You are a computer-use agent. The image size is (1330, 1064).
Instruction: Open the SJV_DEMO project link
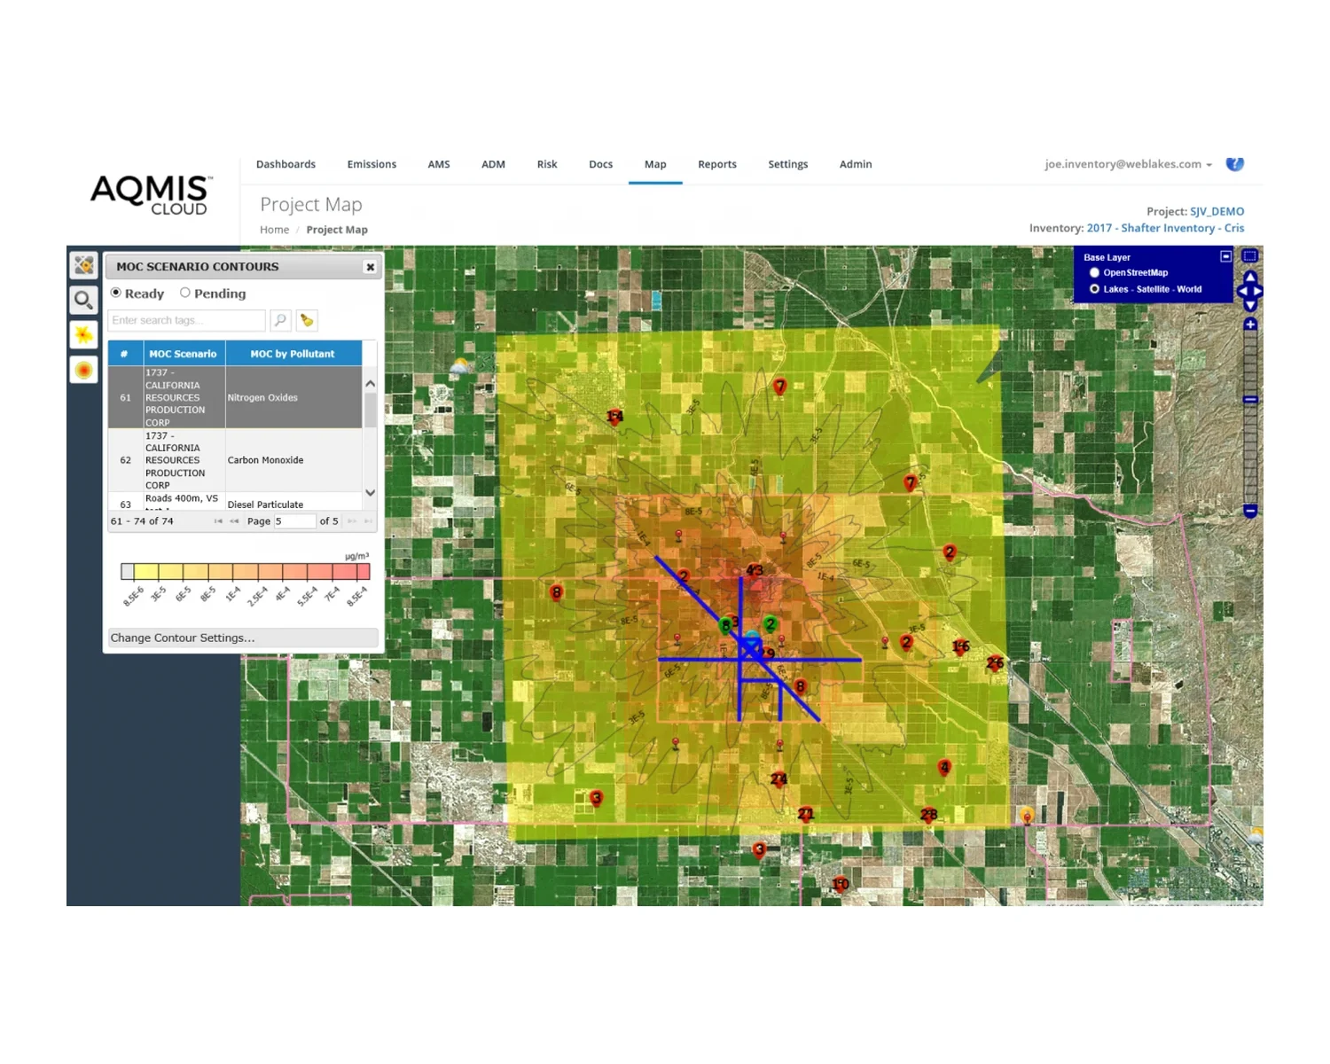pos(1217,211)
